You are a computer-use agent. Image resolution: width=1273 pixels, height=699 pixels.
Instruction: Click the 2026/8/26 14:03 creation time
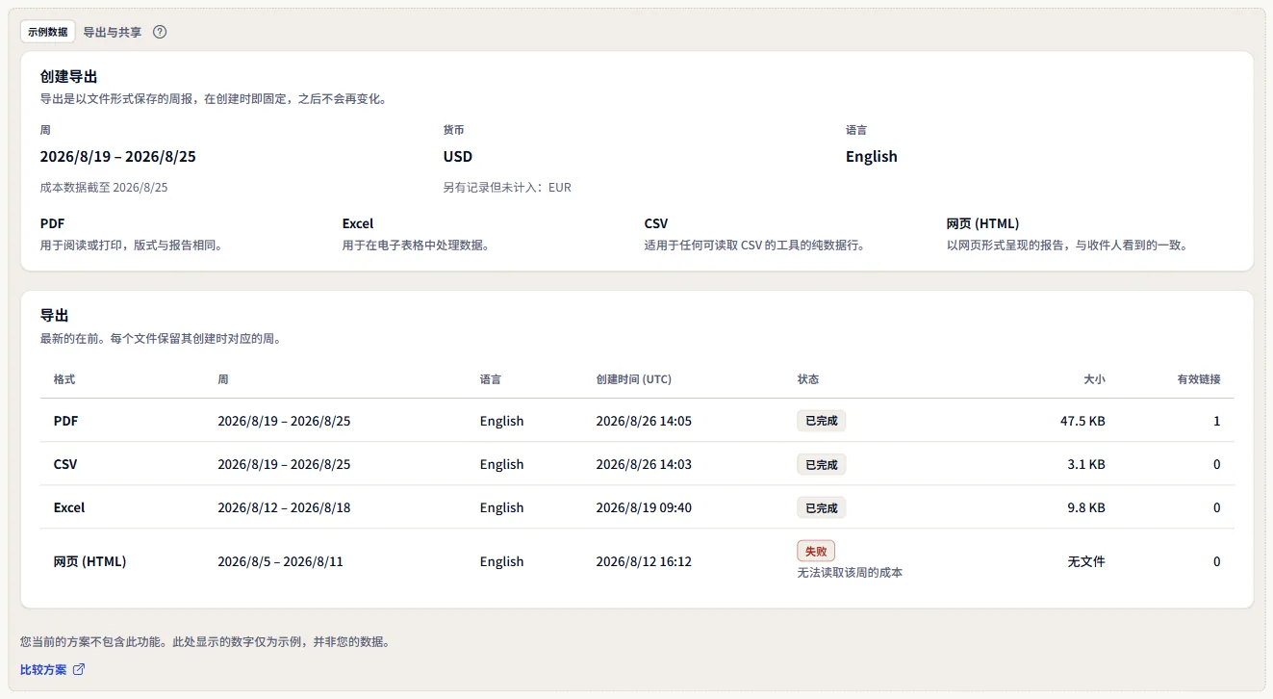pyautogui.click(x=644, y=464)
